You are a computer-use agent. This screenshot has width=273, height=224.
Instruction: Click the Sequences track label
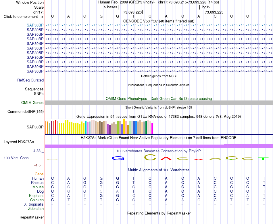[34, 89]
